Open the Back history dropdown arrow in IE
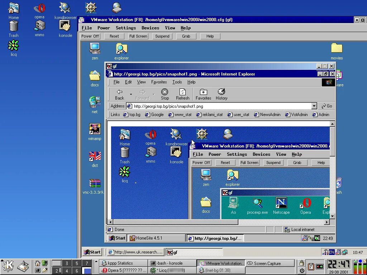The height and width of the screenshot is (275, 367). click(131, 94)
